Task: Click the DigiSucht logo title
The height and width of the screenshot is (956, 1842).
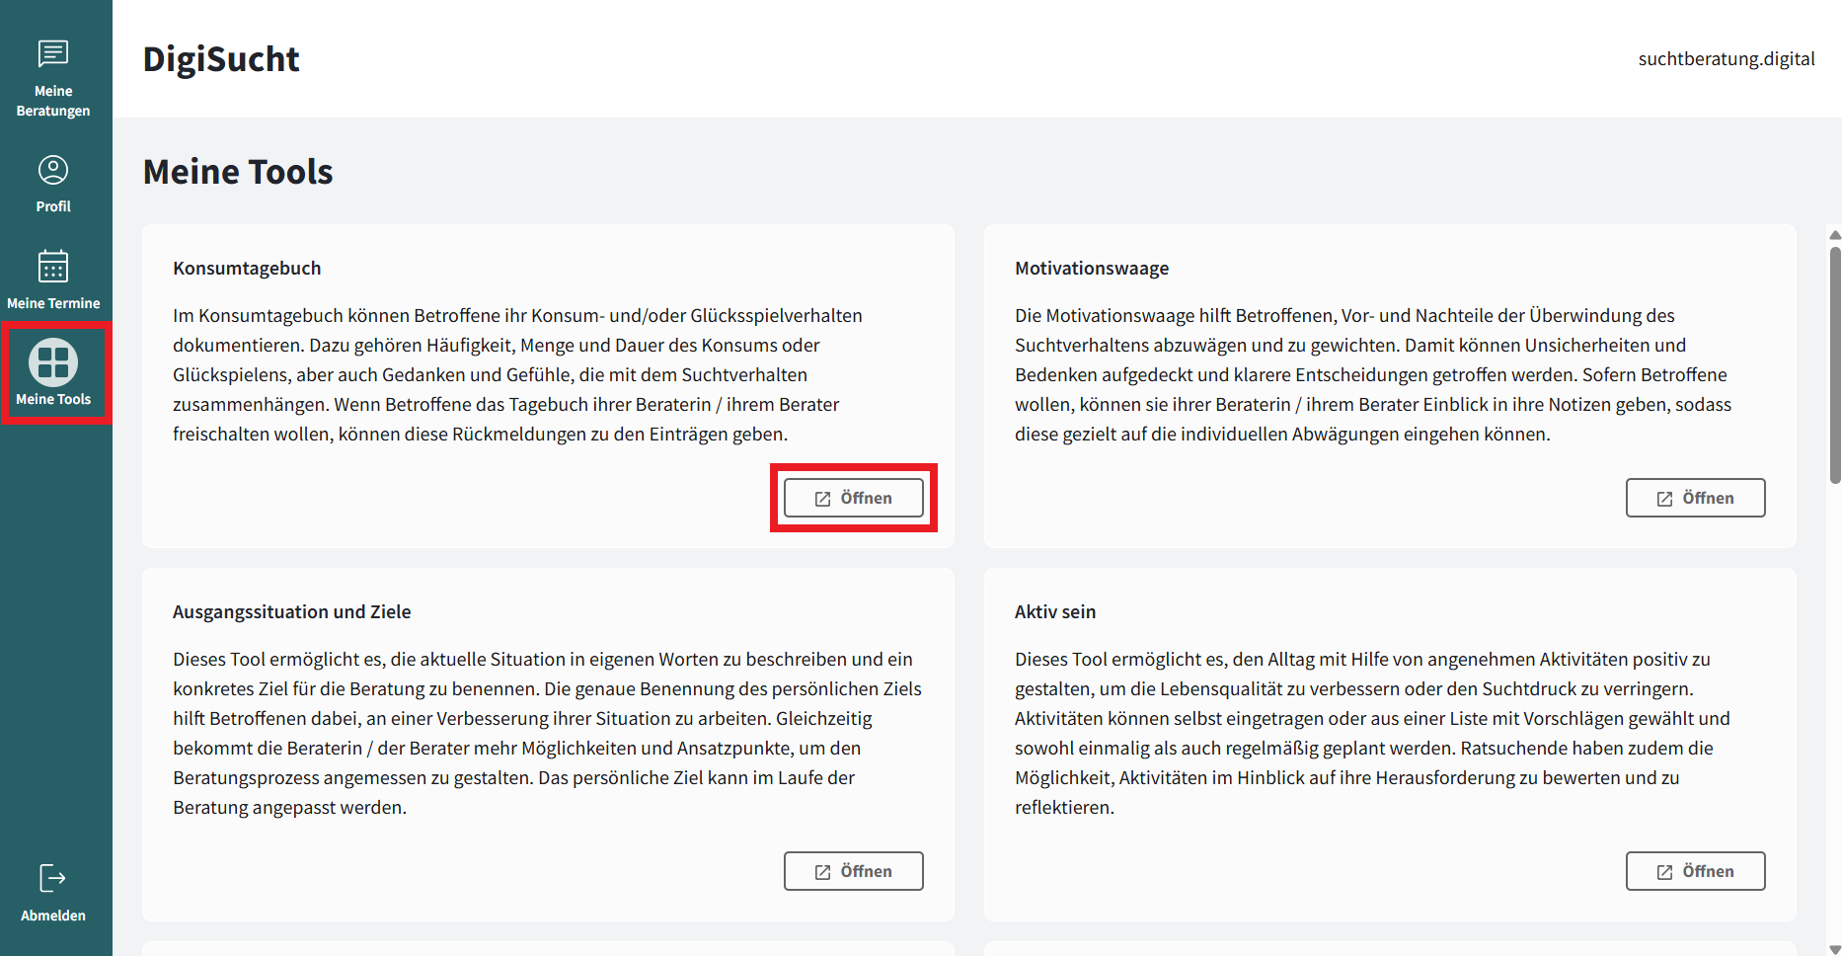Action: [x=221, y=59]
